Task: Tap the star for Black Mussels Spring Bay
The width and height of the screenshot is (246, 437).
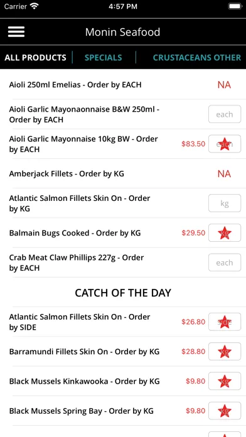Action: click(225, 411)
